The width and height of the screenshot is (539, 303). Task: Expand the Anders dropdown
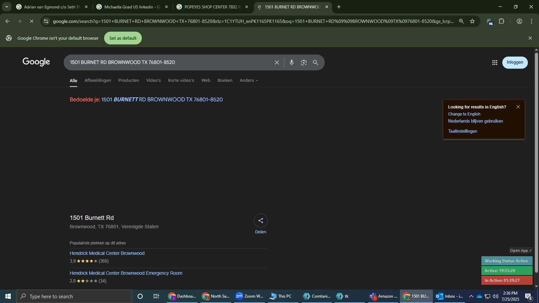pos(249,80)
